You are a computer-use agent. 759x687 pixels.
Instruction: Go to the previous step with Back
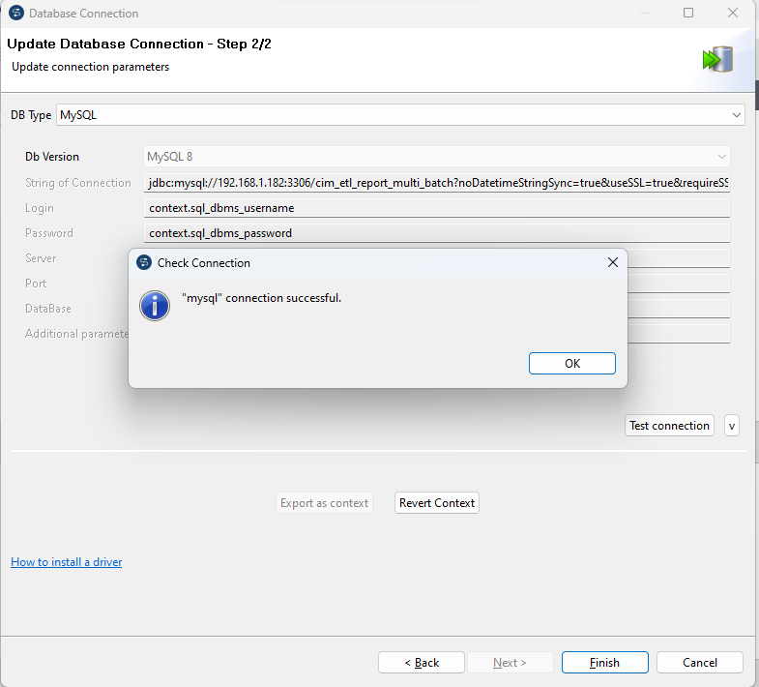click(x=421, y=663)
